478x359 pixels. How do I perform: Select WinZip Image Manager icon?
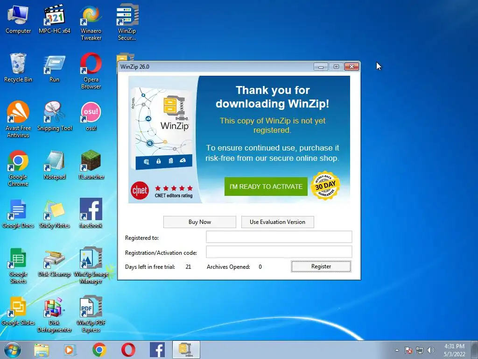pyautogui.click(x=91, y=265)
